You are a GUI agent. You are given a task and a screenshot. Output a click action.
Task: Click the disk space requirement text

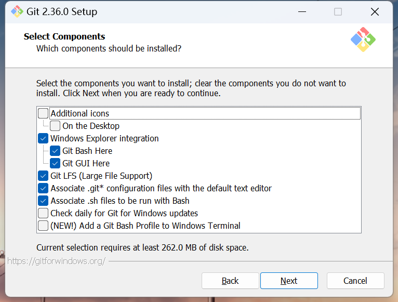[142, 247]
